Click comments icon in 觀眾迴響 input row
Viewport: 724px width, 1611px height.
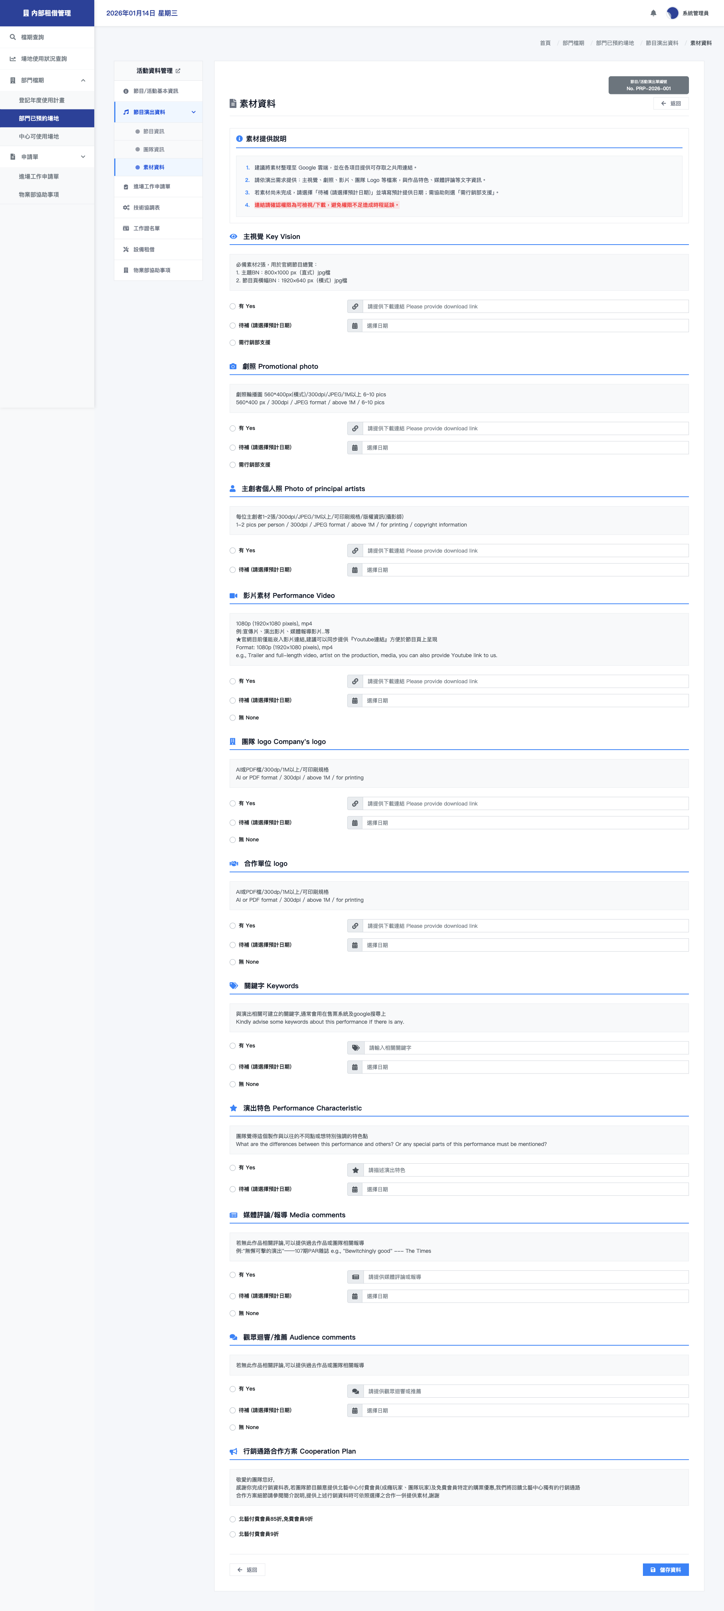pyautogui.click(x=356, y=1391)
